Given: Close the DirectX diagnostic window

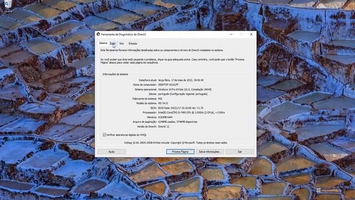Looking at the screenshot, I should [x=251, y=34].
